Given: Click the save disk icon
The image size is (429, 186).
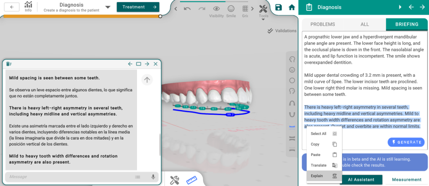Looking at the screenshot, I should (x=279, y=8).
